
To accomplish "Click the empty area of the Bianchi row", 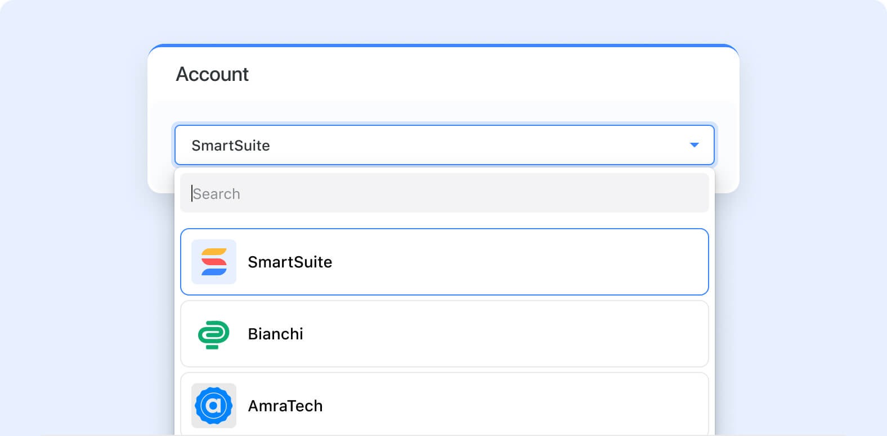I will [x=507, y=334].
